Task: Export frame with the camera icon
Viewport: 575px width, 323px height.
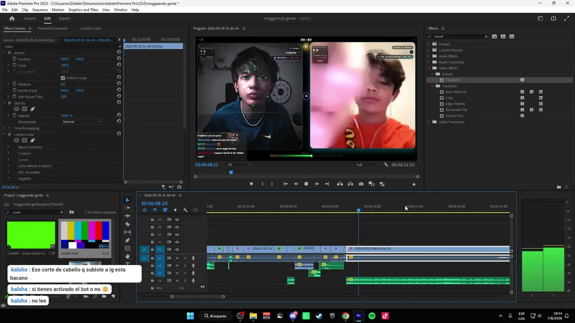Action: pos(361,184)
